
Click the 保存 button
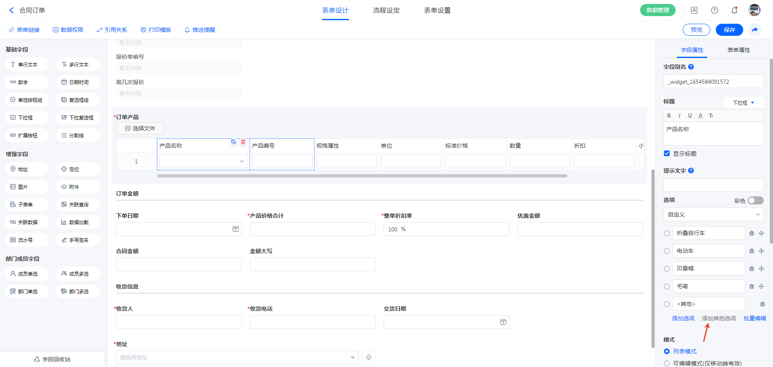click(729, 30)
